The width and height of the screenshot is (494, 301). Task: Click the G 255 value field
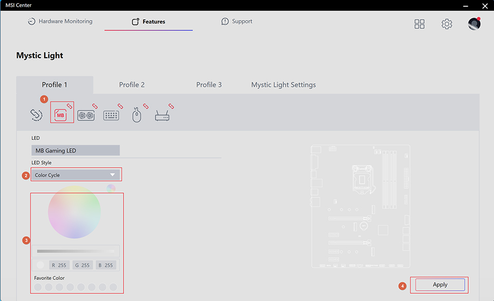(x=82, y=265)
